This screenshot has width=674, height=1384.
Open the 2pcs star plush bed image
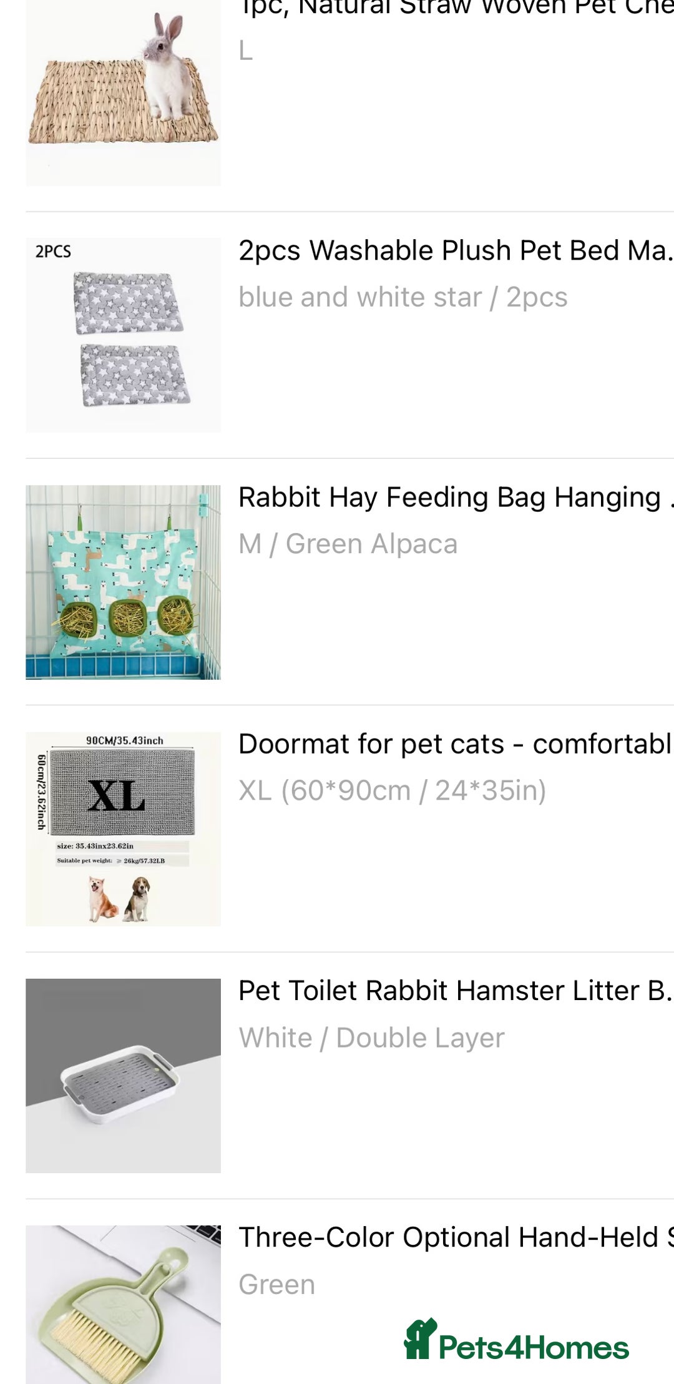(123, 335)
